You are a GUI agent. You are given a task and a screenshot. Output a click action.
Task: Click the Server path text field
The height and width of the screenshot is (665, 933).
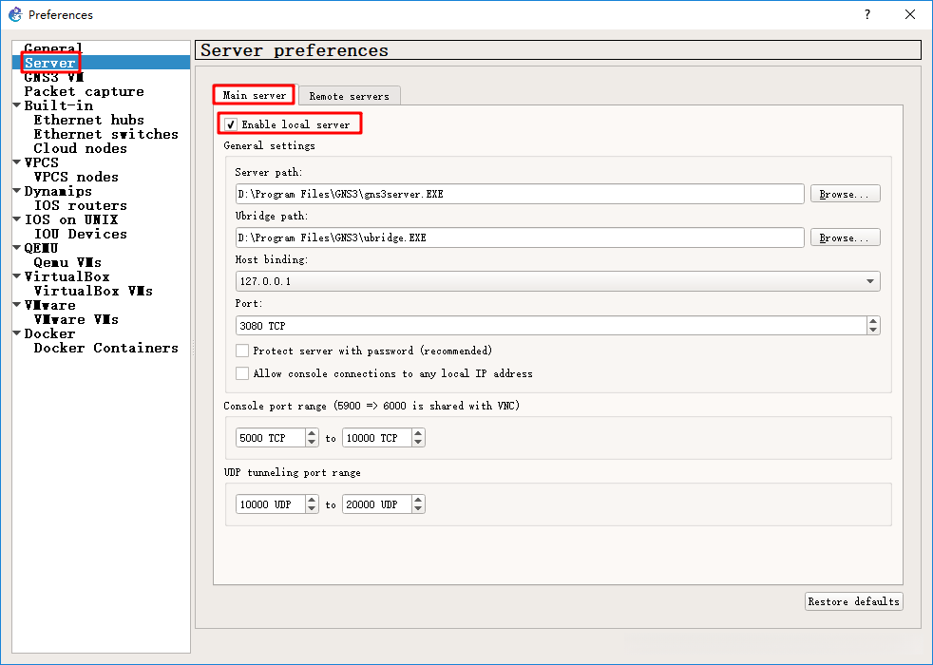(520, 194)
